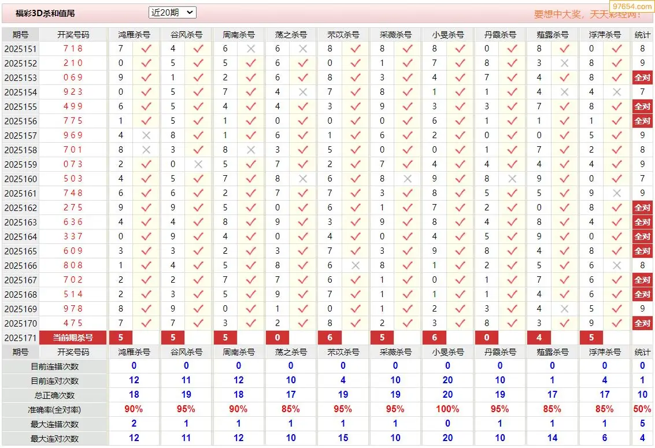Click the winning number 4 7 5
This screenshot has width=655, height=448.
click(73, 323)
